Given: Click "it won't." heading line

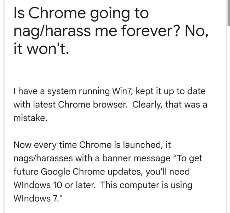Looking at the screenshot, I should click(x=41, y=48).
